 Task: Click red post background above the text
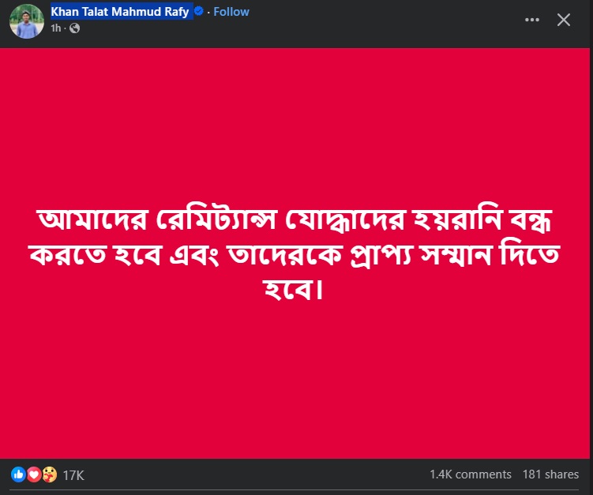(x=295, y=125)
